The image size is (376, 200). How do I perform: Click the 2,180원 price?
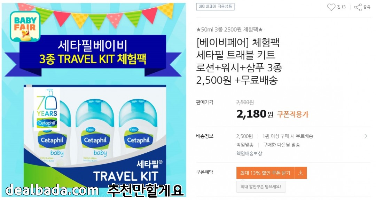(x=254, y=114)
